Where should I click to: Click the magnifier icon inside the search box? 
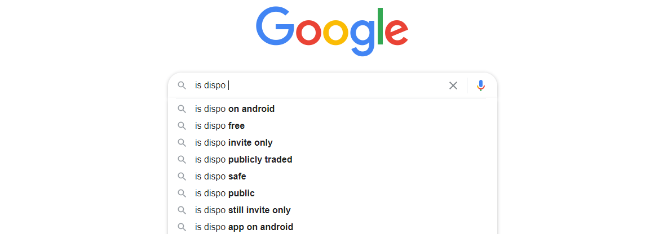182,85
